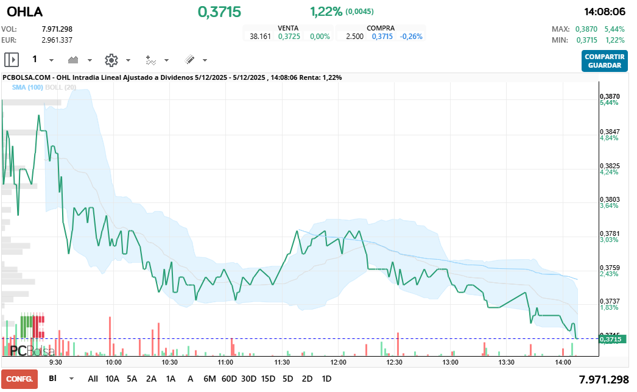This screenshot has height=392, width=637.
Task: Click the 0,3870 axis price label
Action: coord(610,96)
